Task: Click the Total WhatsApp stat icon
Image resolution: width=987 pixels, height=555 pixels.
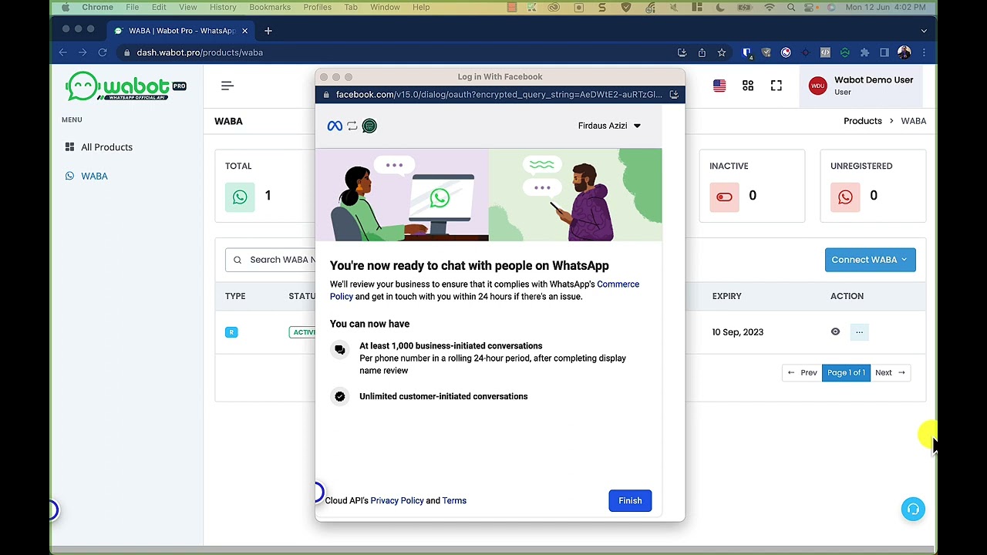Action: tap(240, 197)
